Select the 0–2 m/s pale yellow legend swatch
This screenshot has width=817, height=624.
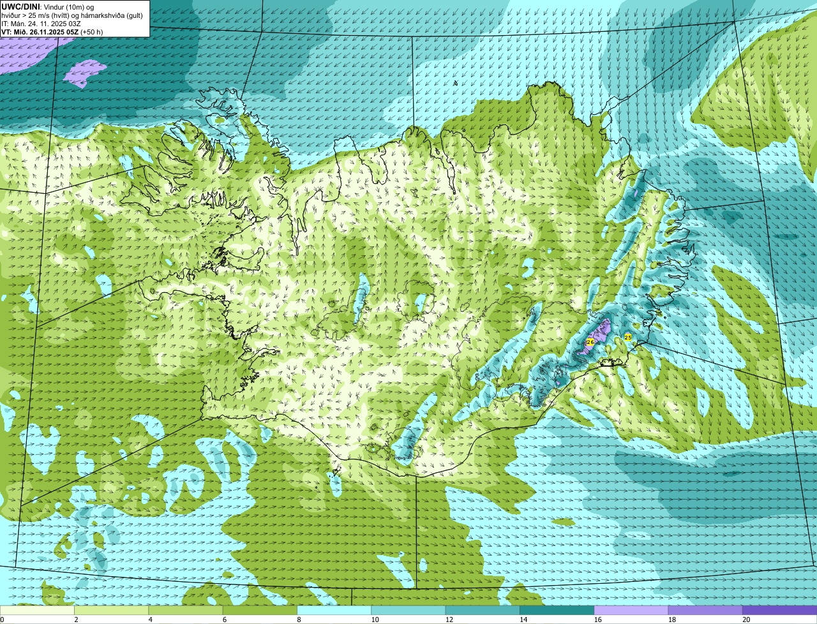pyautogui.click(x=37, y=610)
